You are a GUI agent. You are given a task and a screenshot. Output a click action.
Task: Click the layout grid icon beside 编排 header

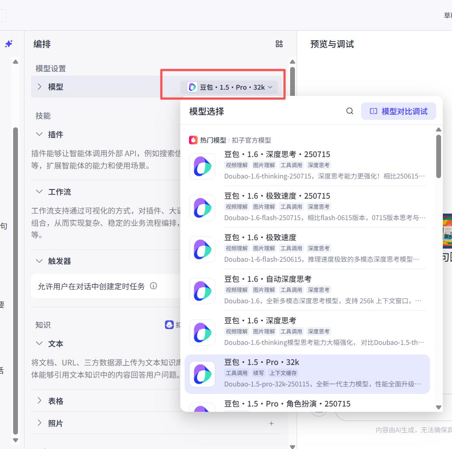pyautogui.click(x=279, y=44)
